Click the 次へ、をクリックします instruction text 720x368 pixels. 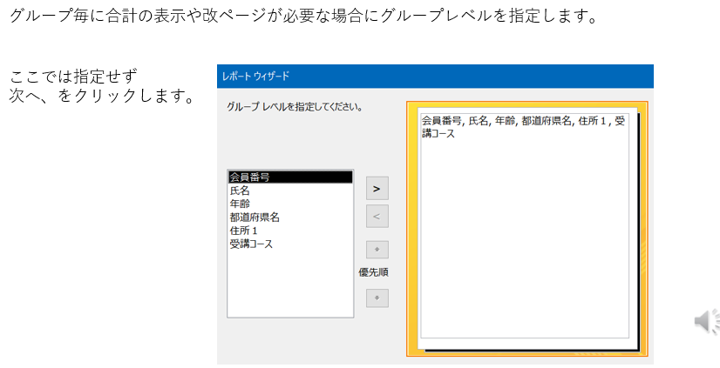click(x=101, y=95)
